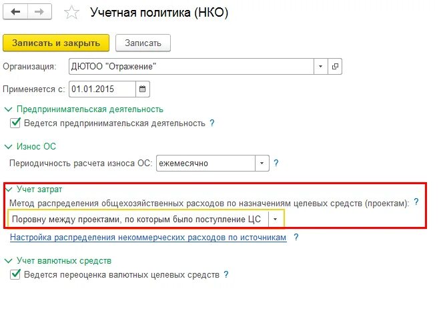Click the Учетная политика (НКО) title
The image size is (439, 309).
159,12
